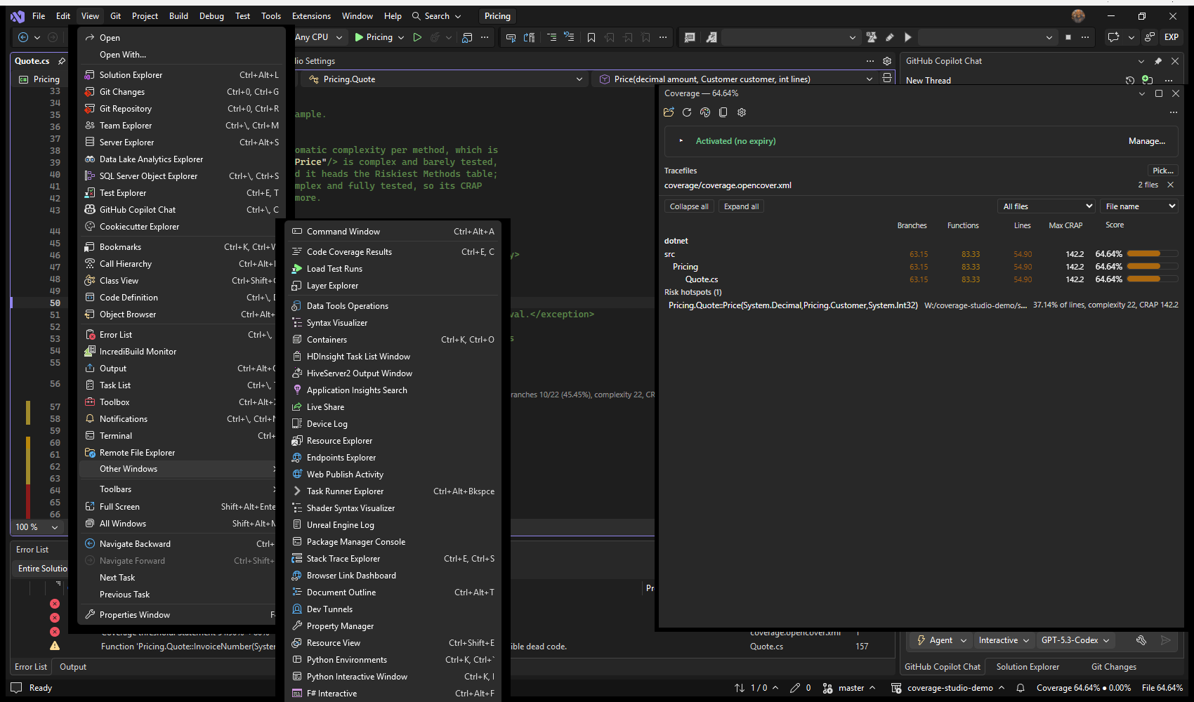Click the src folder score progress bar
This screenshot has height=702, width=1194.
1152,254
